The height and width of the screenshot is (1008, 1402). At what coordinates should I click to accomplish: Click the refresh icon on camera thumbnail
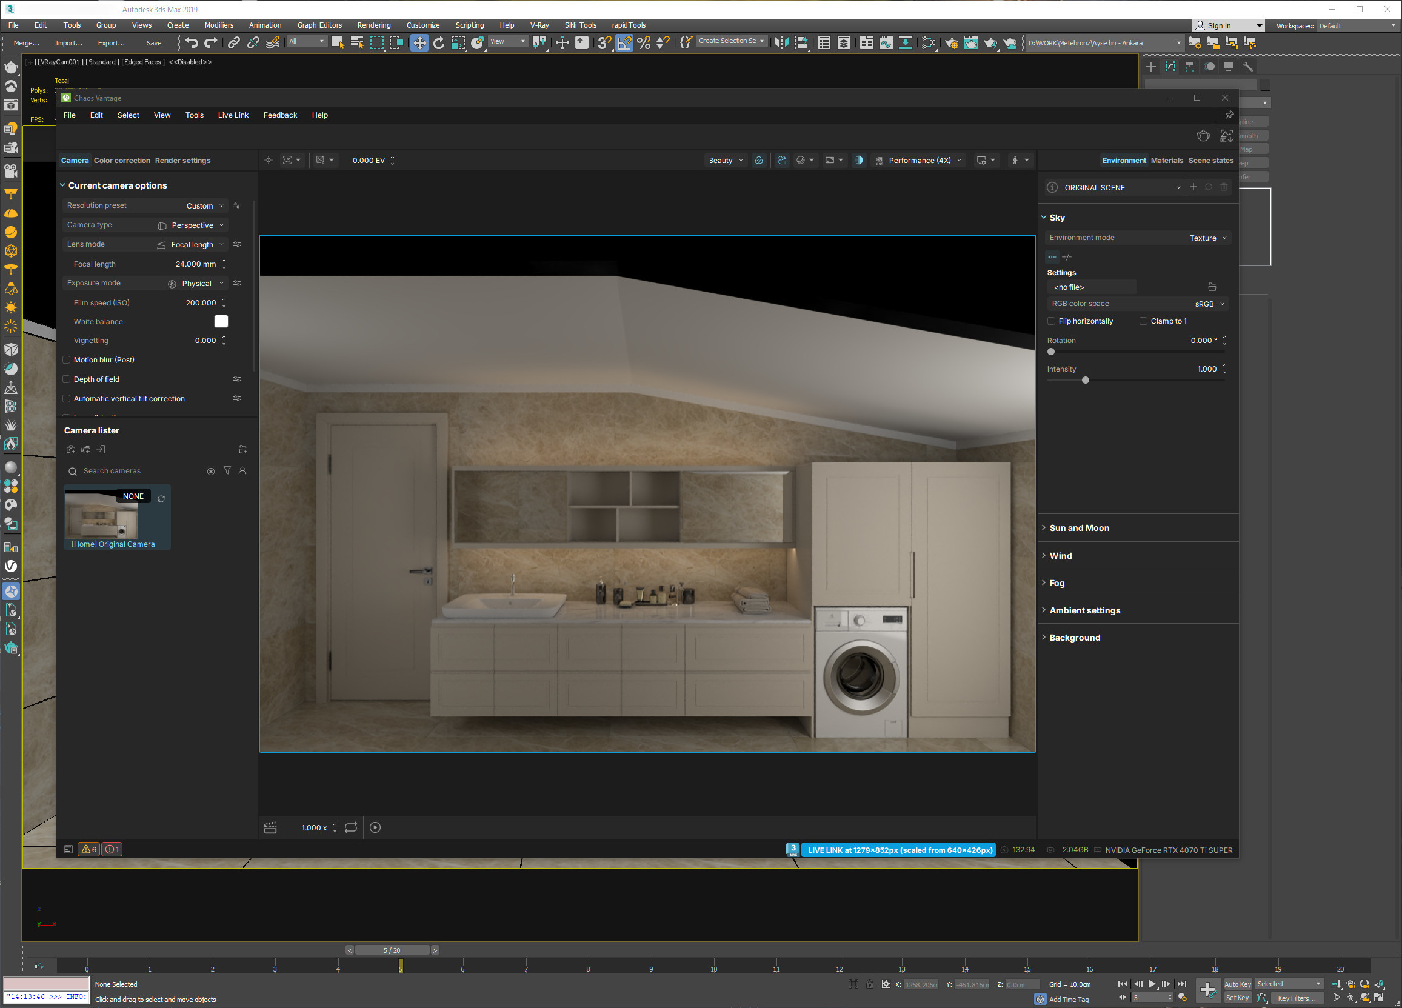click(x=161, y=499)
